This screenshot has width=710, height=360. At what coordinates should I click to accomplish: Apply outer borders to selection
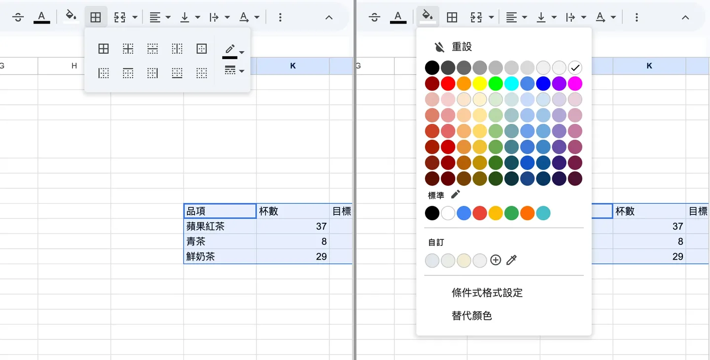[x=202, y=49]
